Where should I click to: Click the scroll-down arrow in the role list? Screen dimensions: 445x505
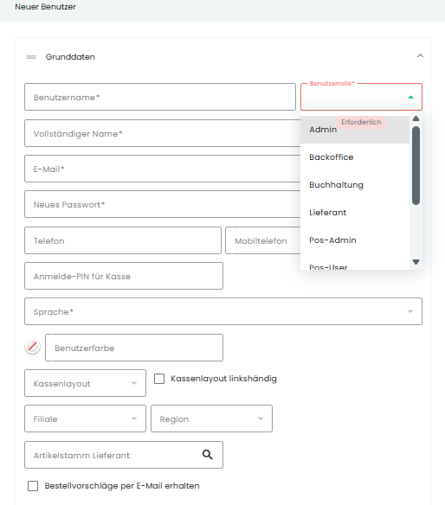coord(416,262)
